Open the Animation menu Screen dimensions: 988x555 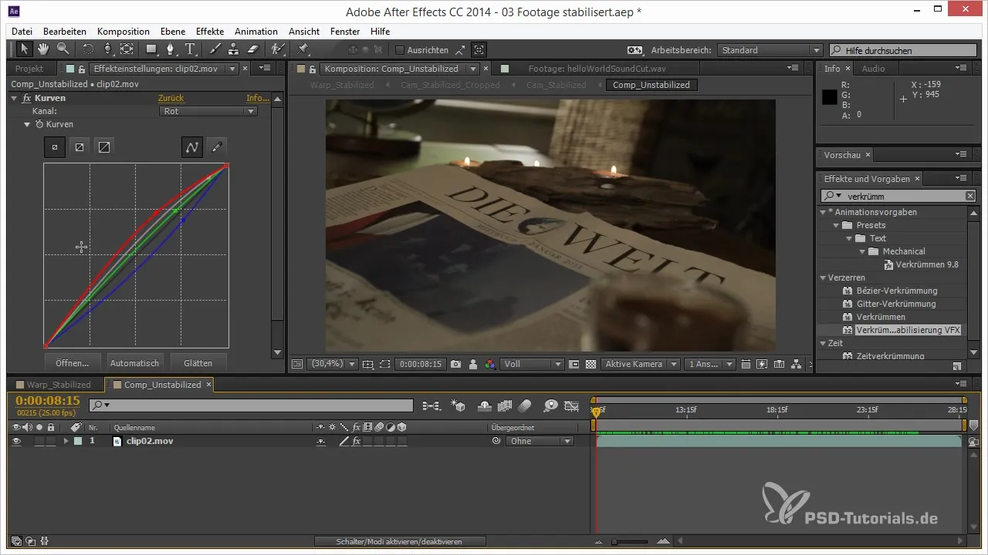point(256,32)
